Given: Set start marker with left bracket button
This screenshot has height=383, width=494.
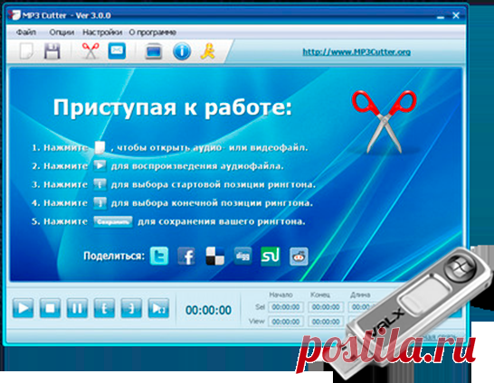Looking at the screenshot, I should 104,308.
